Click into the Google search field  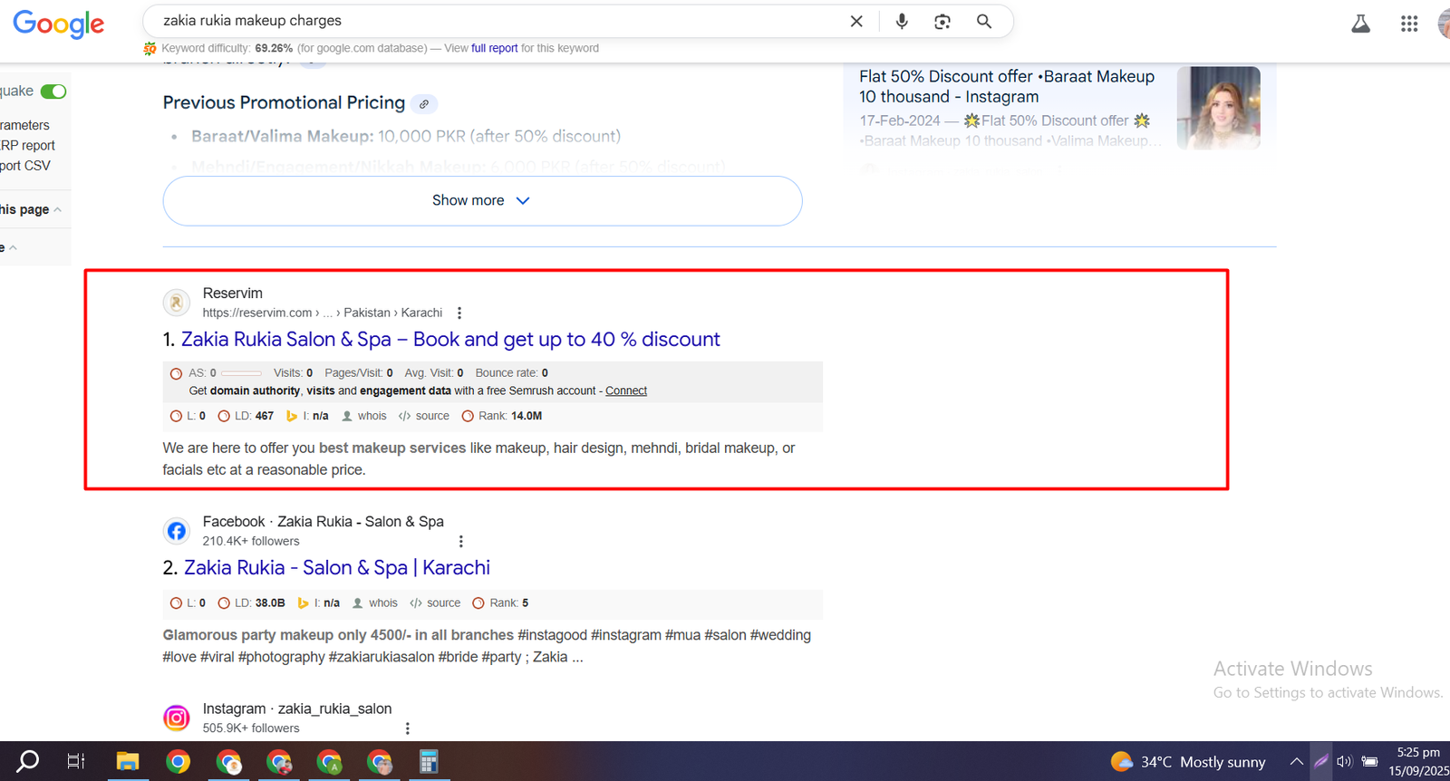[x=498, y=21]
